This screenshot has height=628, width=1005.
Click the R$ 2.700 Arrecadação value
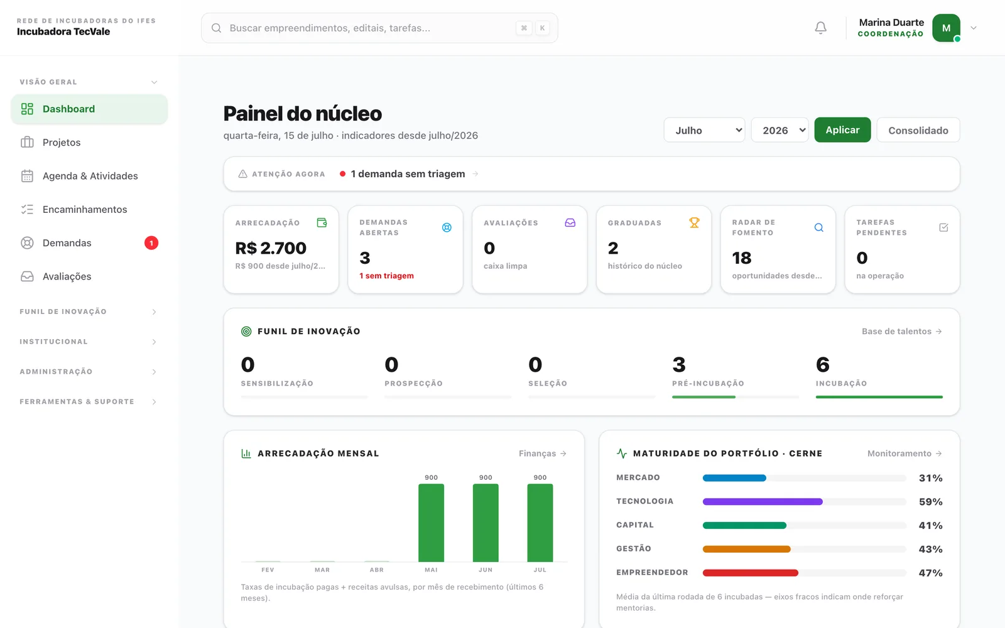271,248
